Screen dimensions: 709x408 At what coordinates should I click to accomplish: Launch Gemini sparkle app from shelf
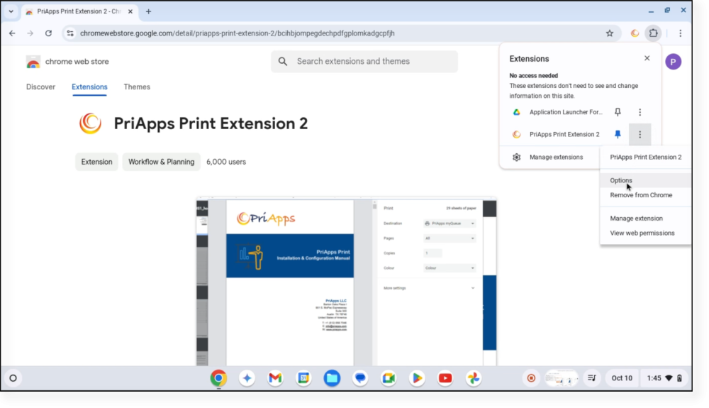pyautogui.click(x=247, y=378)
